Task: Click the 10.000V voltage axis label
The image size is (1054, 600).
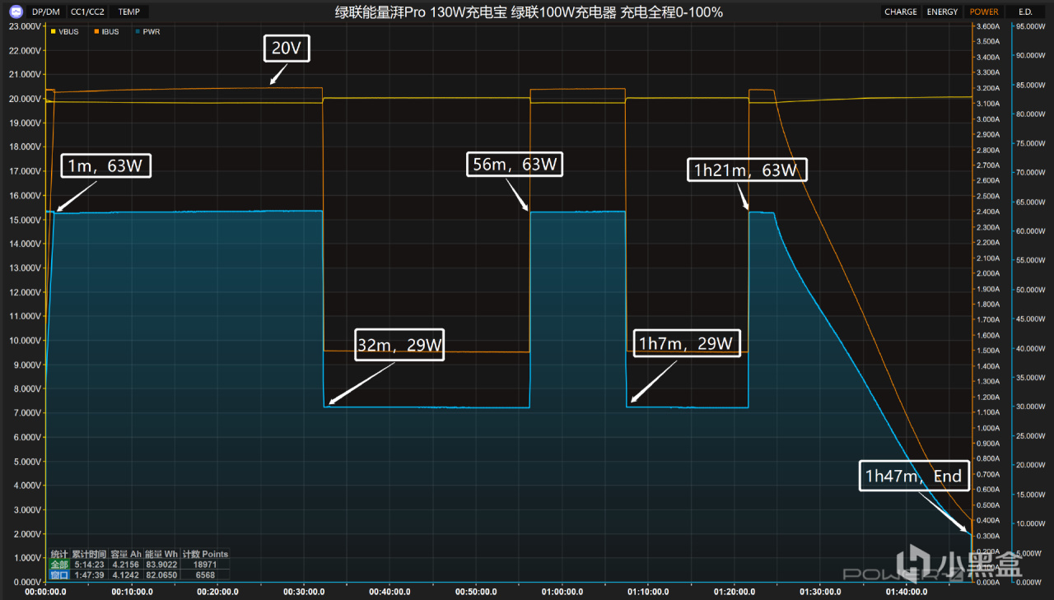Action: 24,341
